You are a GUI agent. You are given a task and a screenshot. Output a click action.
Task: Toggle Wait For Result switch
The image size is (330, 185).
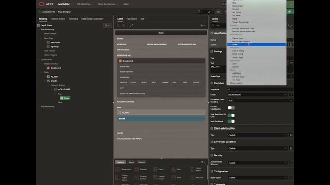coord(231,121)
